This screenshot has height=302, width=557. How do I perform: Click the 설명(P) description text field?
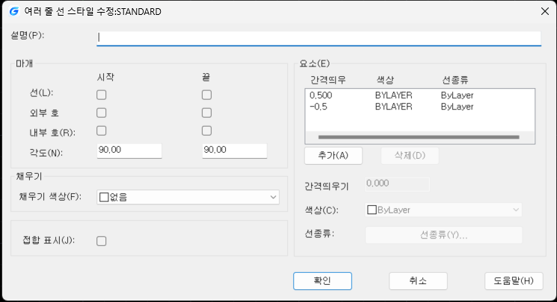(318, 37)
